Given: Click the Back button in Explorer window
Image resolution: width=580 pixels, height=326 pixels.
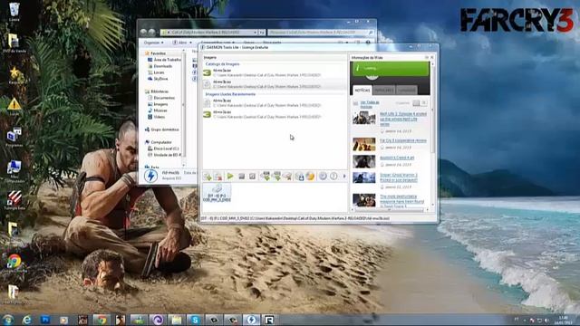Looking at the screenshot, I should pyautogui.click(x=143, y=33).
